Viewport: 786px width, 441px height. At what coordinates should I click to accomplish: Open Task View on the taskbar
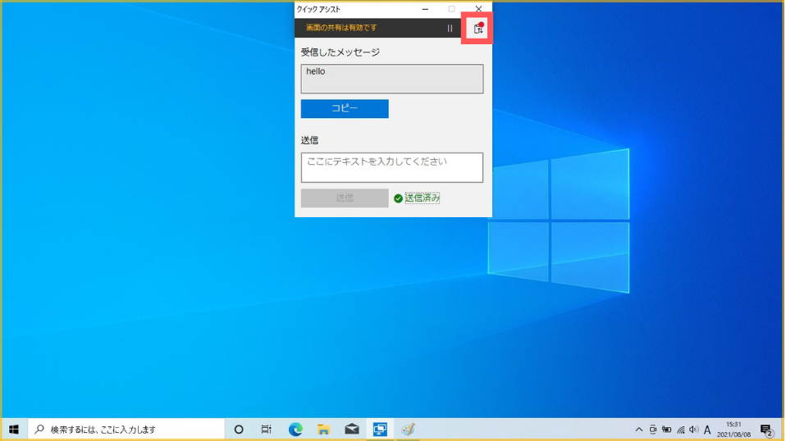pyautogui.click(x=266, y=430)
